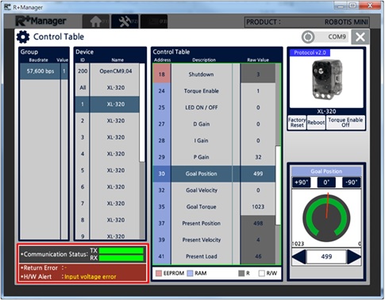Click Torque Enable Off button

click(x=345, y=122)
